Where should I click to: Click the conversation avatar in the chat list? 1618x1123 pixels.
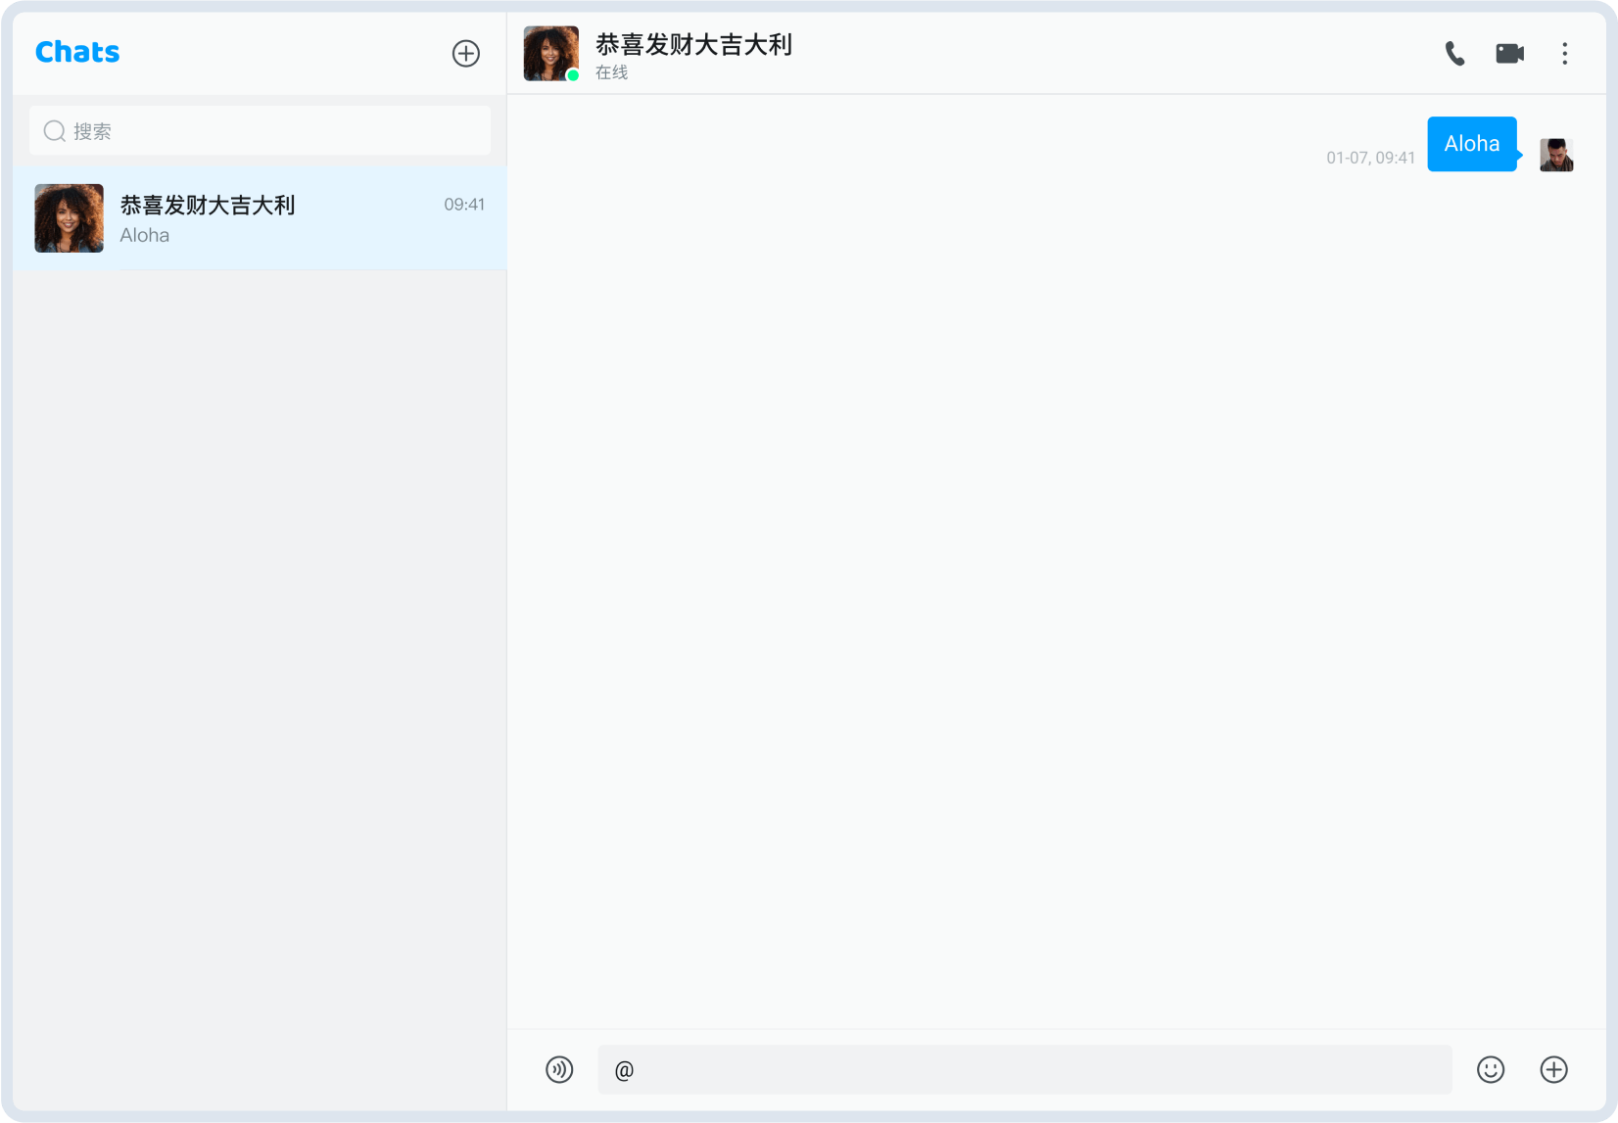[69, 217]
